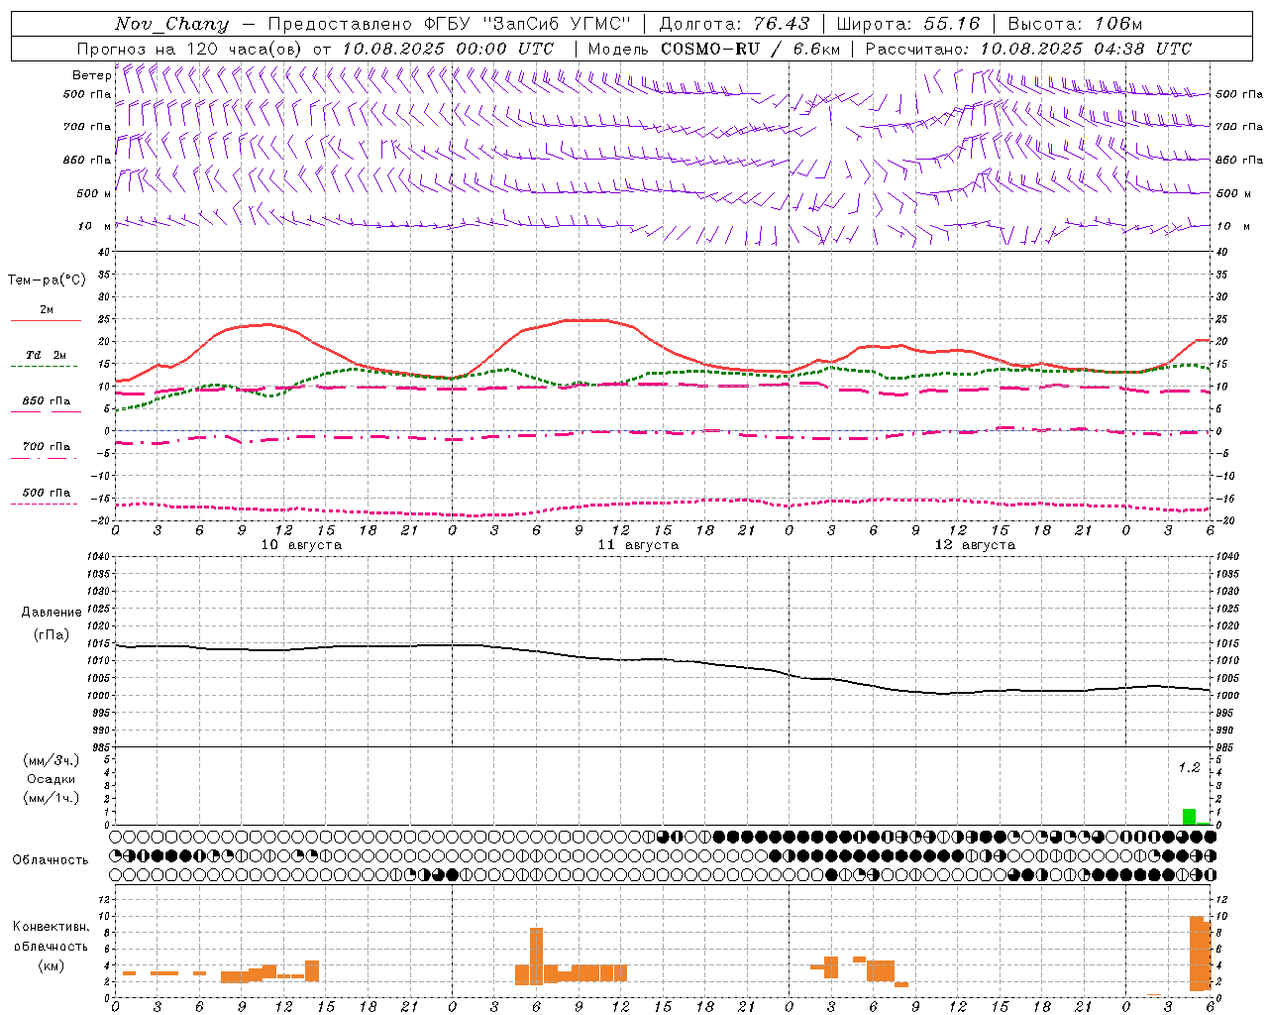Click the "12 августа" date label
This screenshot has height=1015, width=1268.
click(x=975, y=545)
